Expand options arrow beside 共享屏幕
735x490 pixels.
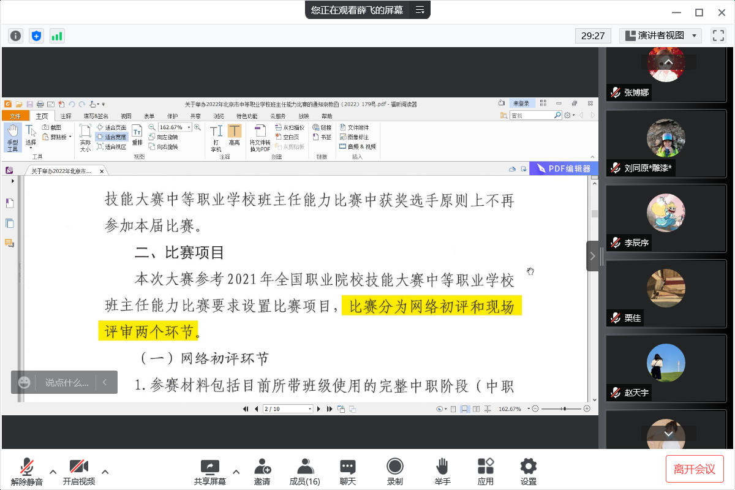point(236,472)
